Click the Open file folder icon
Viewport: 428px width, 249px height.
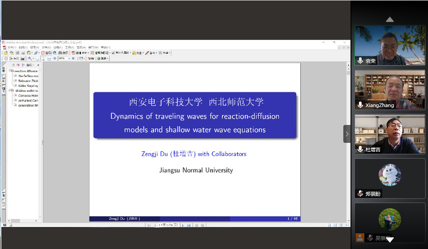(5, 53)
